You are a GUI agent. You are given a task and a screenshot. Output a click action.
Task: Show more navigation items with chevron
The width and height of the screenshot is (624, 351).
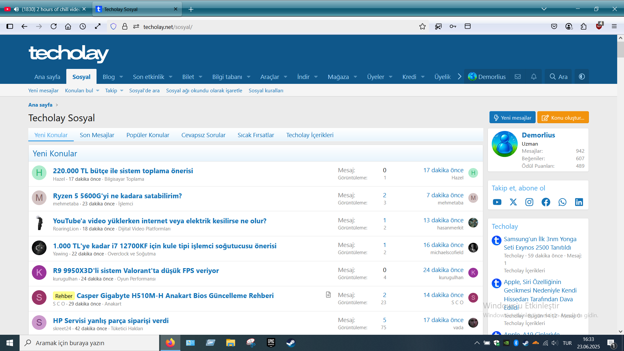coord(460,77)
